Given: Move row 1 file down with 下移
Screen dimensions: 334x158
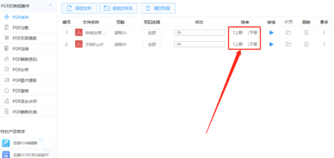Looking at the screenshot, I should (x=252, y=33).
